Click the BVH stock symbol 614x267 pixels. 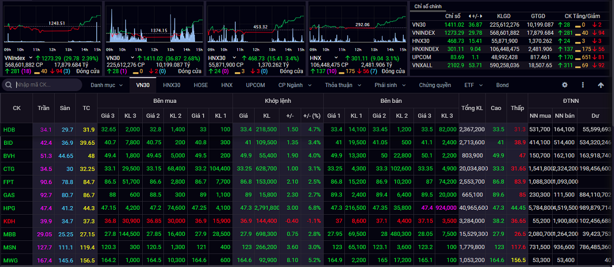click(9, 155)
